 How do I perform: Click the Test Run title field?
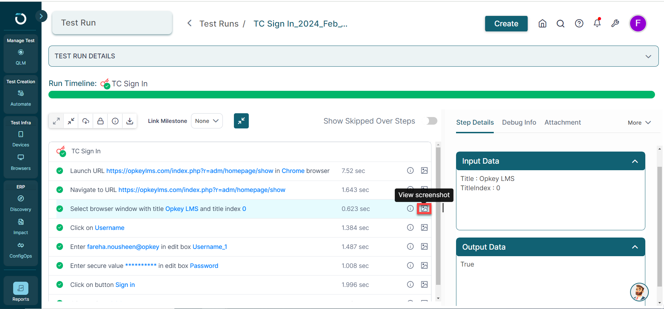tap(112, 23)
